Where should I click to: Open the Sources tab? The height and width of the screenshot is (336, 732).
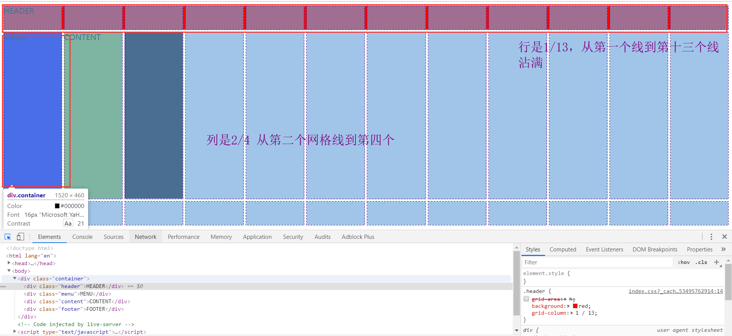tap(114, 237)
